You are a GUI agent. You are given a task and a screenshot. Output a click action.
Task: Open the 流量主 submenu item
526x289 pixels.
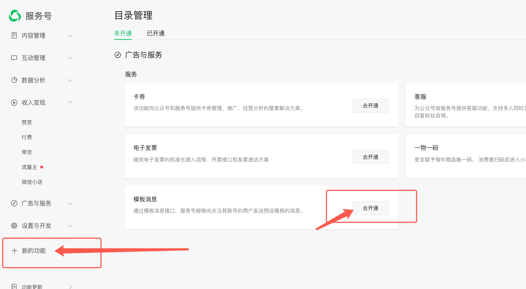29,167
